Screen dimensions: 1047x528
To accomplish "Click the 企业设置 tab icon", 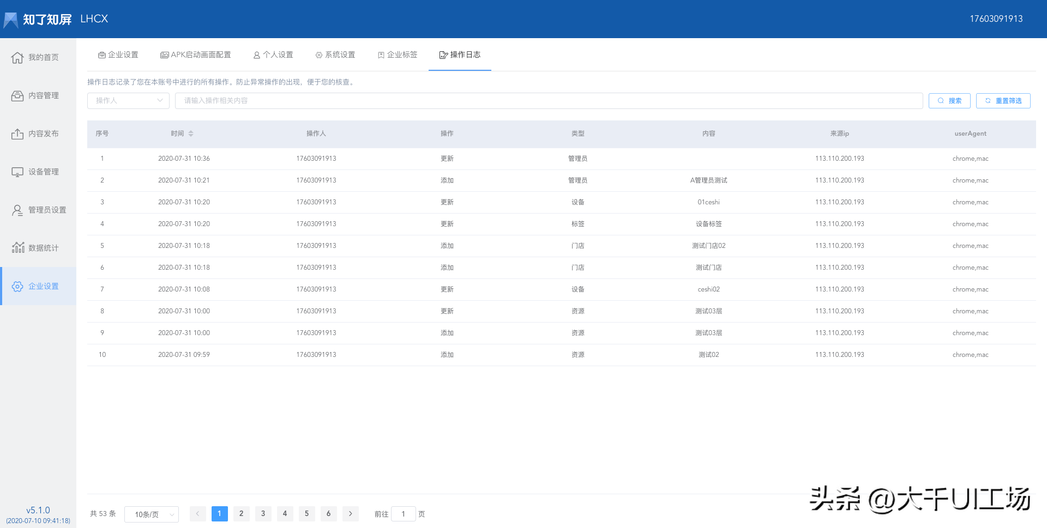I will point(102,55).
